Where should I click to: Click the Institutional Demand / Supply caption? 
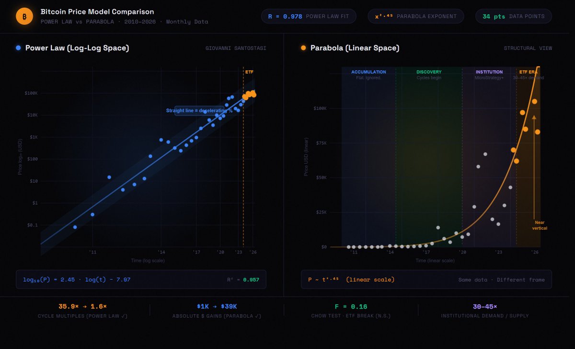(486, 316)
